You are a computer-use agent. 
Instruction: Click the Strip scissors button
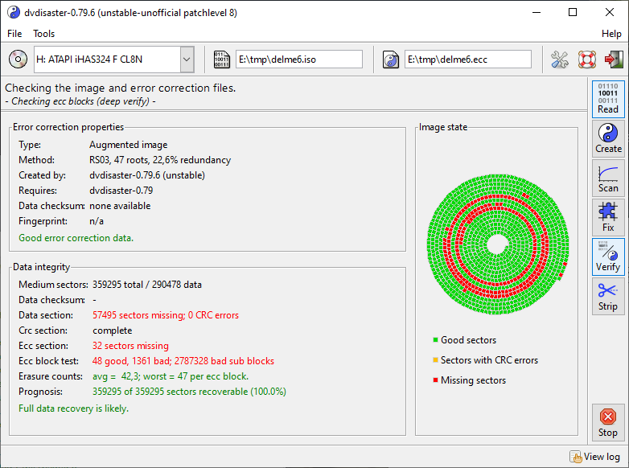(608, 295)
